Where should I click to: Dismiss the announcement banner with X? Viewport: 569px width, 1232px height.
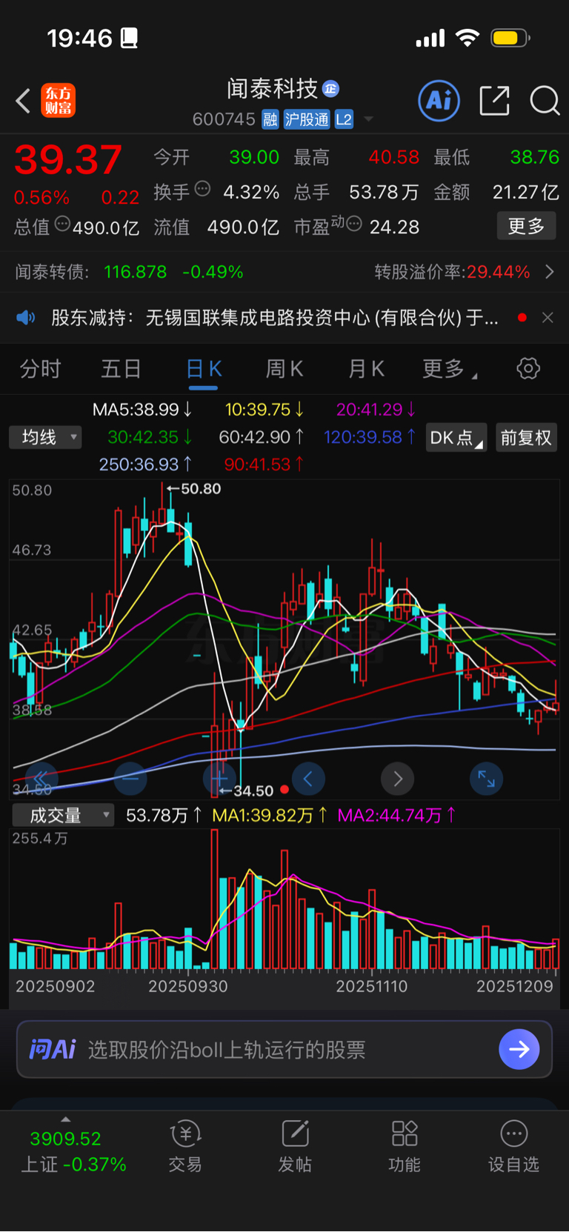pos(548,318)
